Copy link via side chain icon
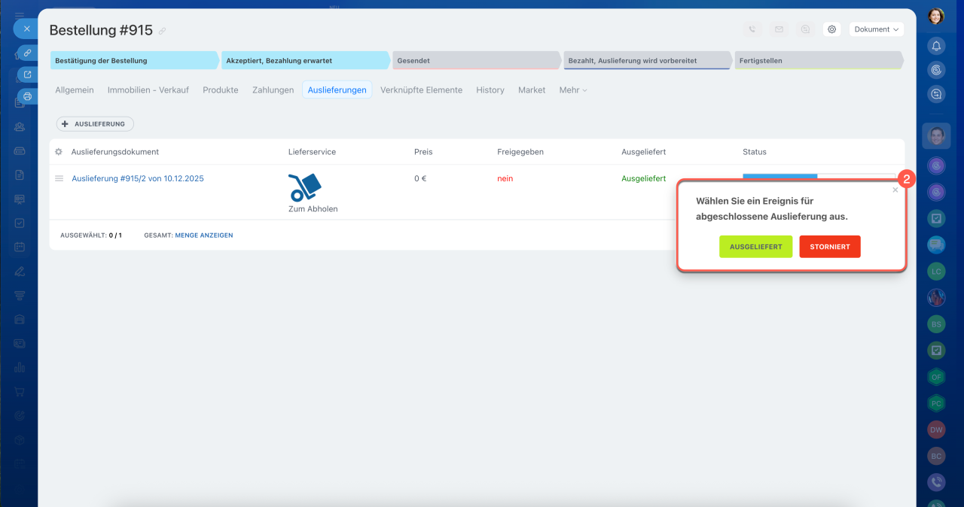This screenshot has width=964, height=507. tap(27, 53)
